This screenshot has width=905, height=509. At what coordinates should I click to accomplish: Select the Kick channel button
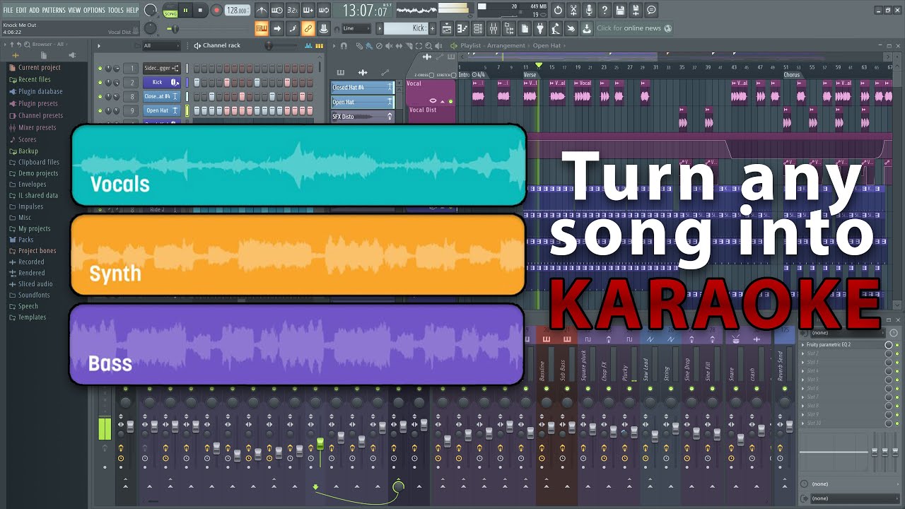tap(162, 83)
